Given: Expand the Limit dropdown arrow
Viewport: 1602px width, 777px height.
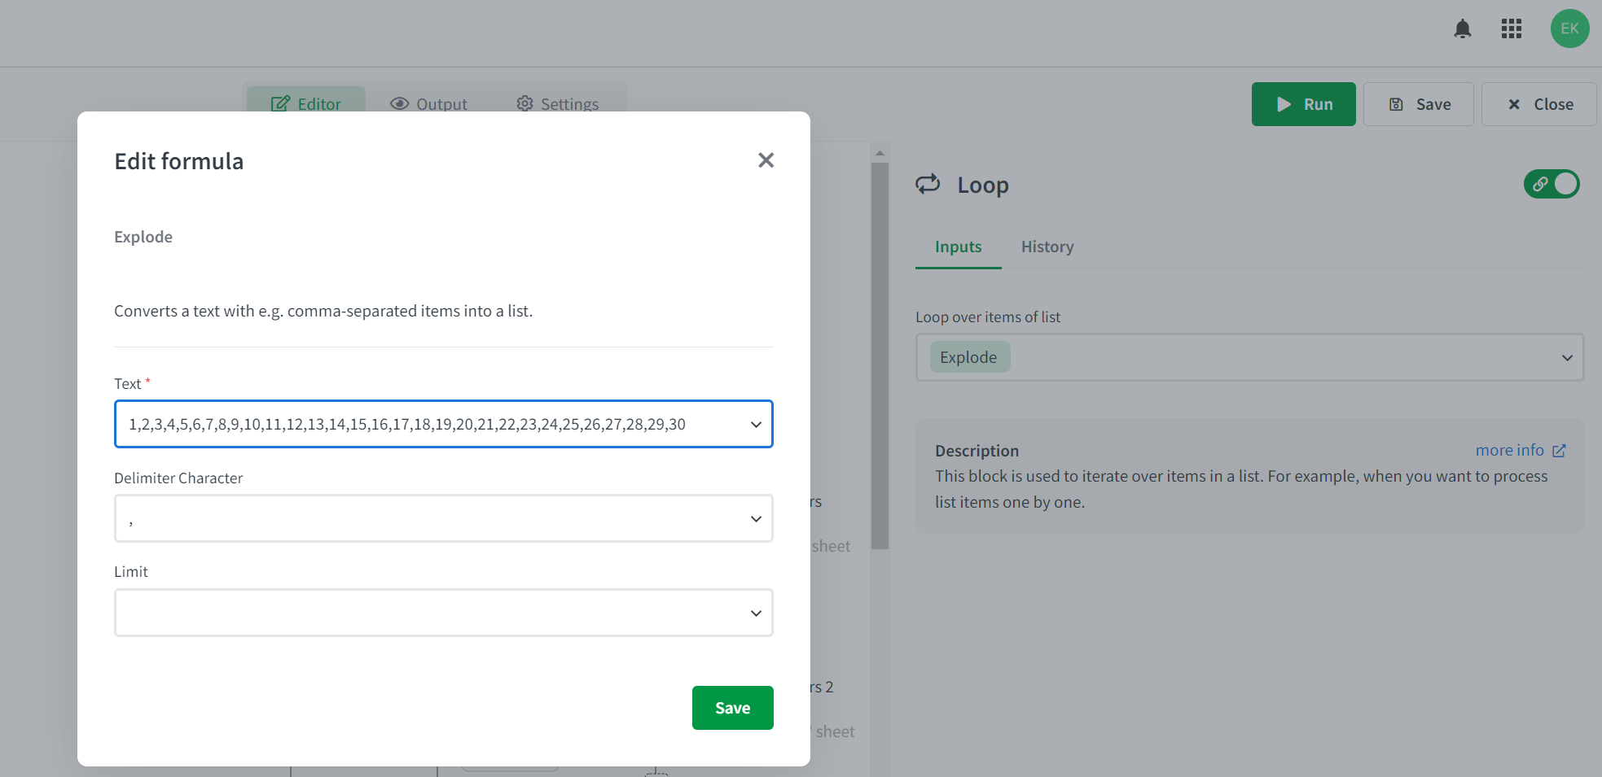Looking at the screenshot, I should click(x=756, y=613).
